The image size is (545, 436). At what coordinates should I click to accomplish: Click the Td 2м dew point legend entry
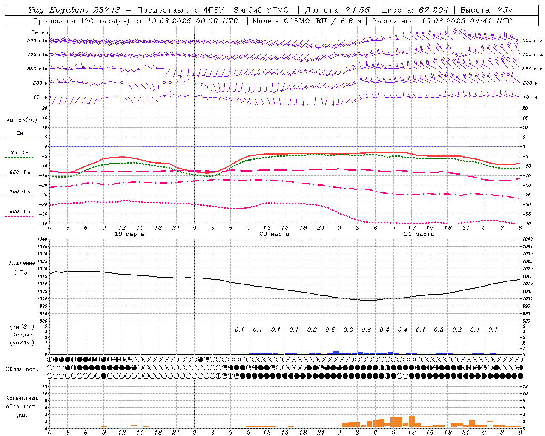(x=20, y=152)
